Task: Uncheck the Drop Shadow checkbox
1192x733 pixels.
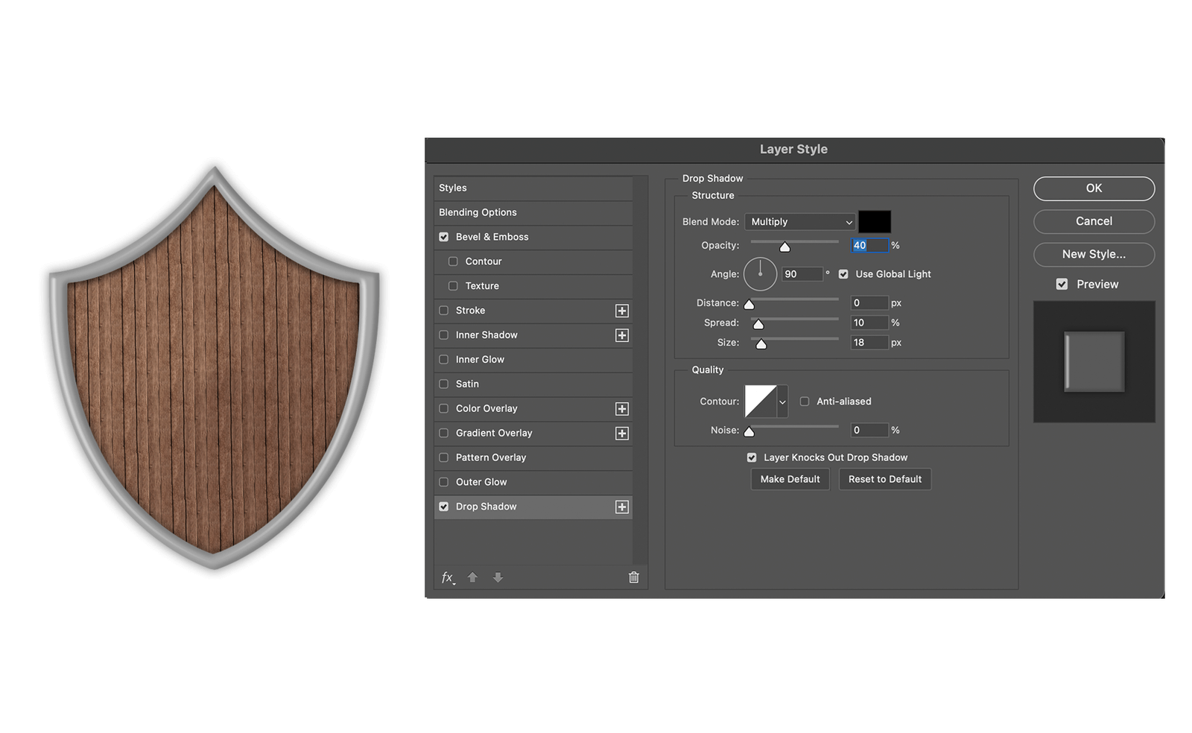Action: pyautogui.click(x=444, y=507)
